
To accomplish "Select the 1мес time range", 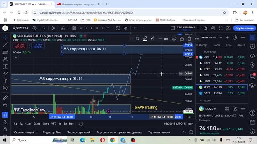I will coord(28,124).
